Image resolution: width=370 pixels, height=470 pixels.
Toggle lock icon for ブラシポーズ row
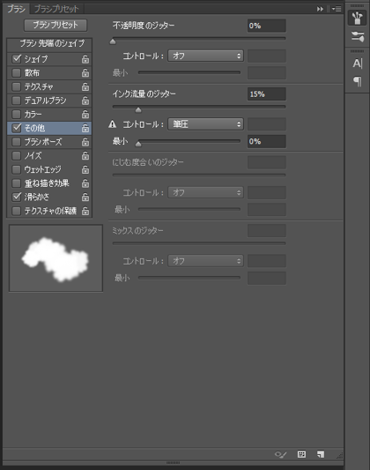pos(85,142)
